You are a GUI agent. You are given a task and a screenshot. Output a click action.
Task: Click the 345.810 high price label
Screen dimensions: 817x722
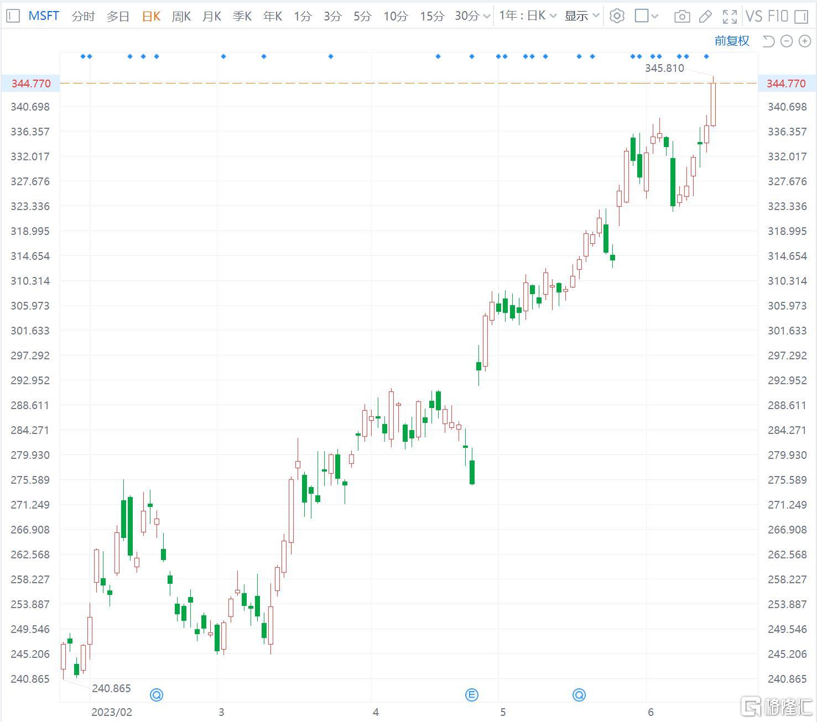[x=664, y=69]
